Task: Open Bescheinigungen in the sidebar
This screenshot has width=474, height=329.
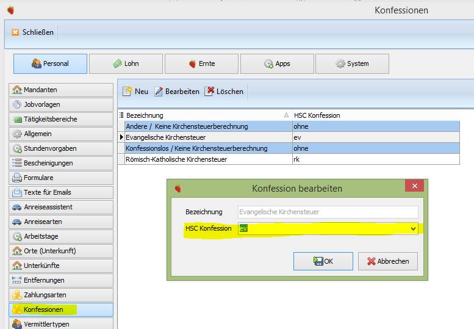Action: coord(61,163)
